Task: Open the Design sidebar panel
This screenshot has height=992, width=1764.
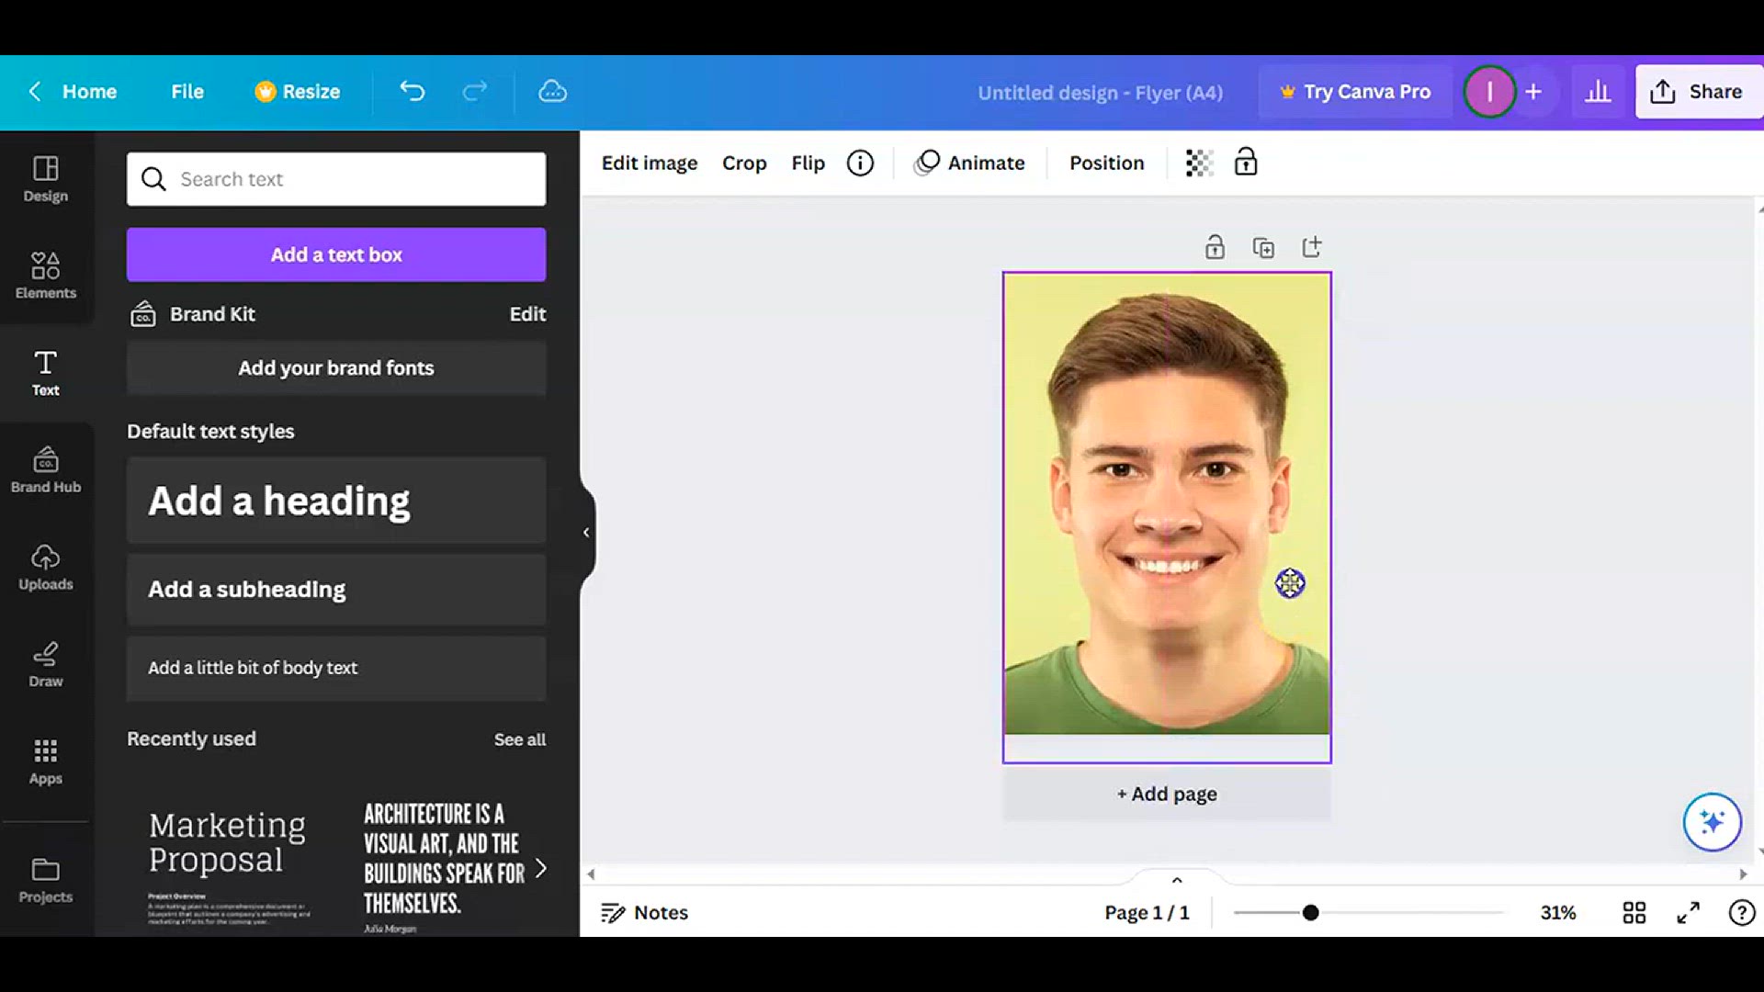Action: 46,179
